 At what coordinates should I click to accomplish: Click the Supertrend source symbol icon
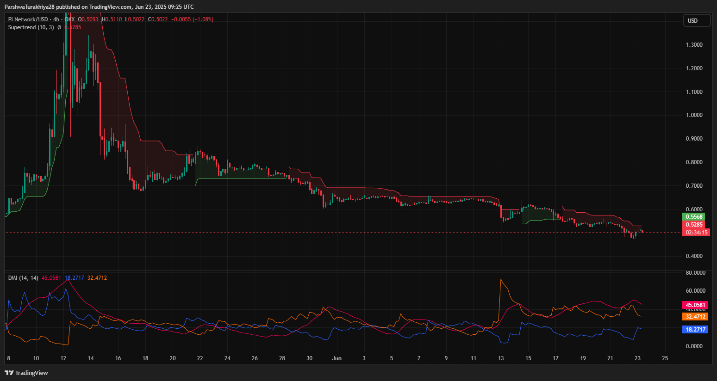(59, 27)
